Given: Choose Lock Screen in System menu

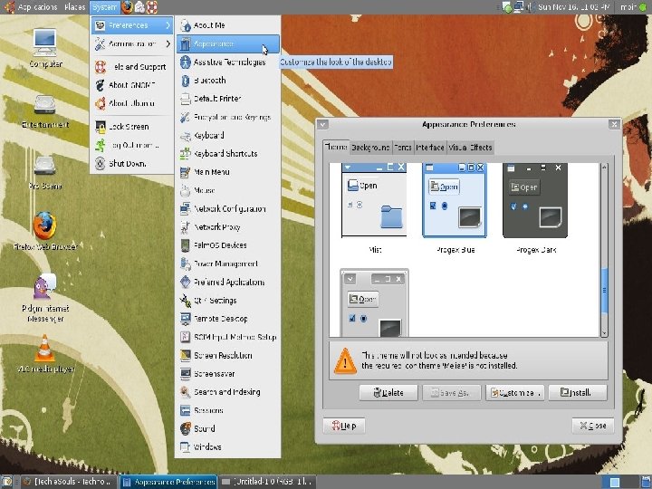Looking at the screenshot, I should tap(132, 127).
